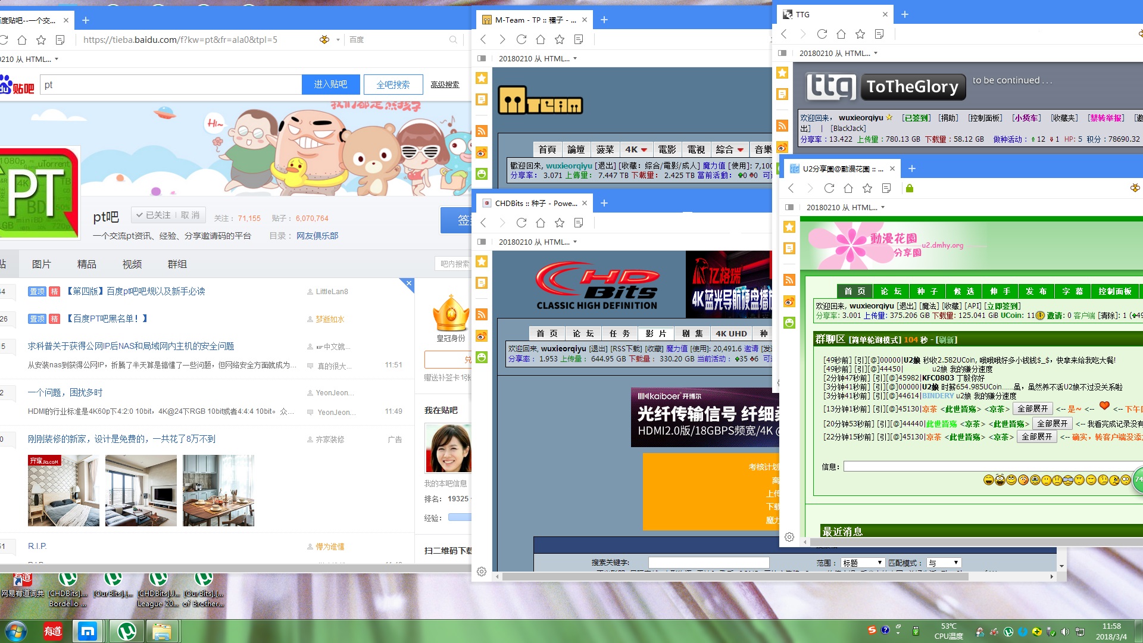Open uTorrent from the taskbar
The image size is (1143, 643).
pyautogui.click(x=127, y=630)
